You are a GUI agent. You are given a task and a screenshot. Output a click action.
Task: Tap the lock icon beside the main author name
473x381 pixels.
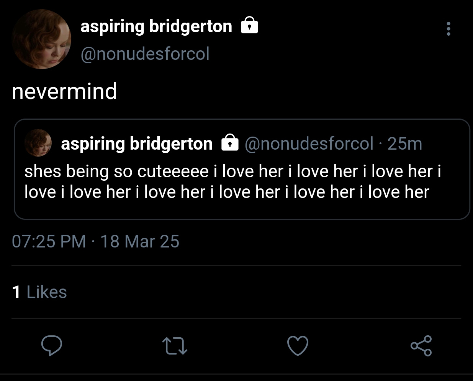[x=249, y=25]
